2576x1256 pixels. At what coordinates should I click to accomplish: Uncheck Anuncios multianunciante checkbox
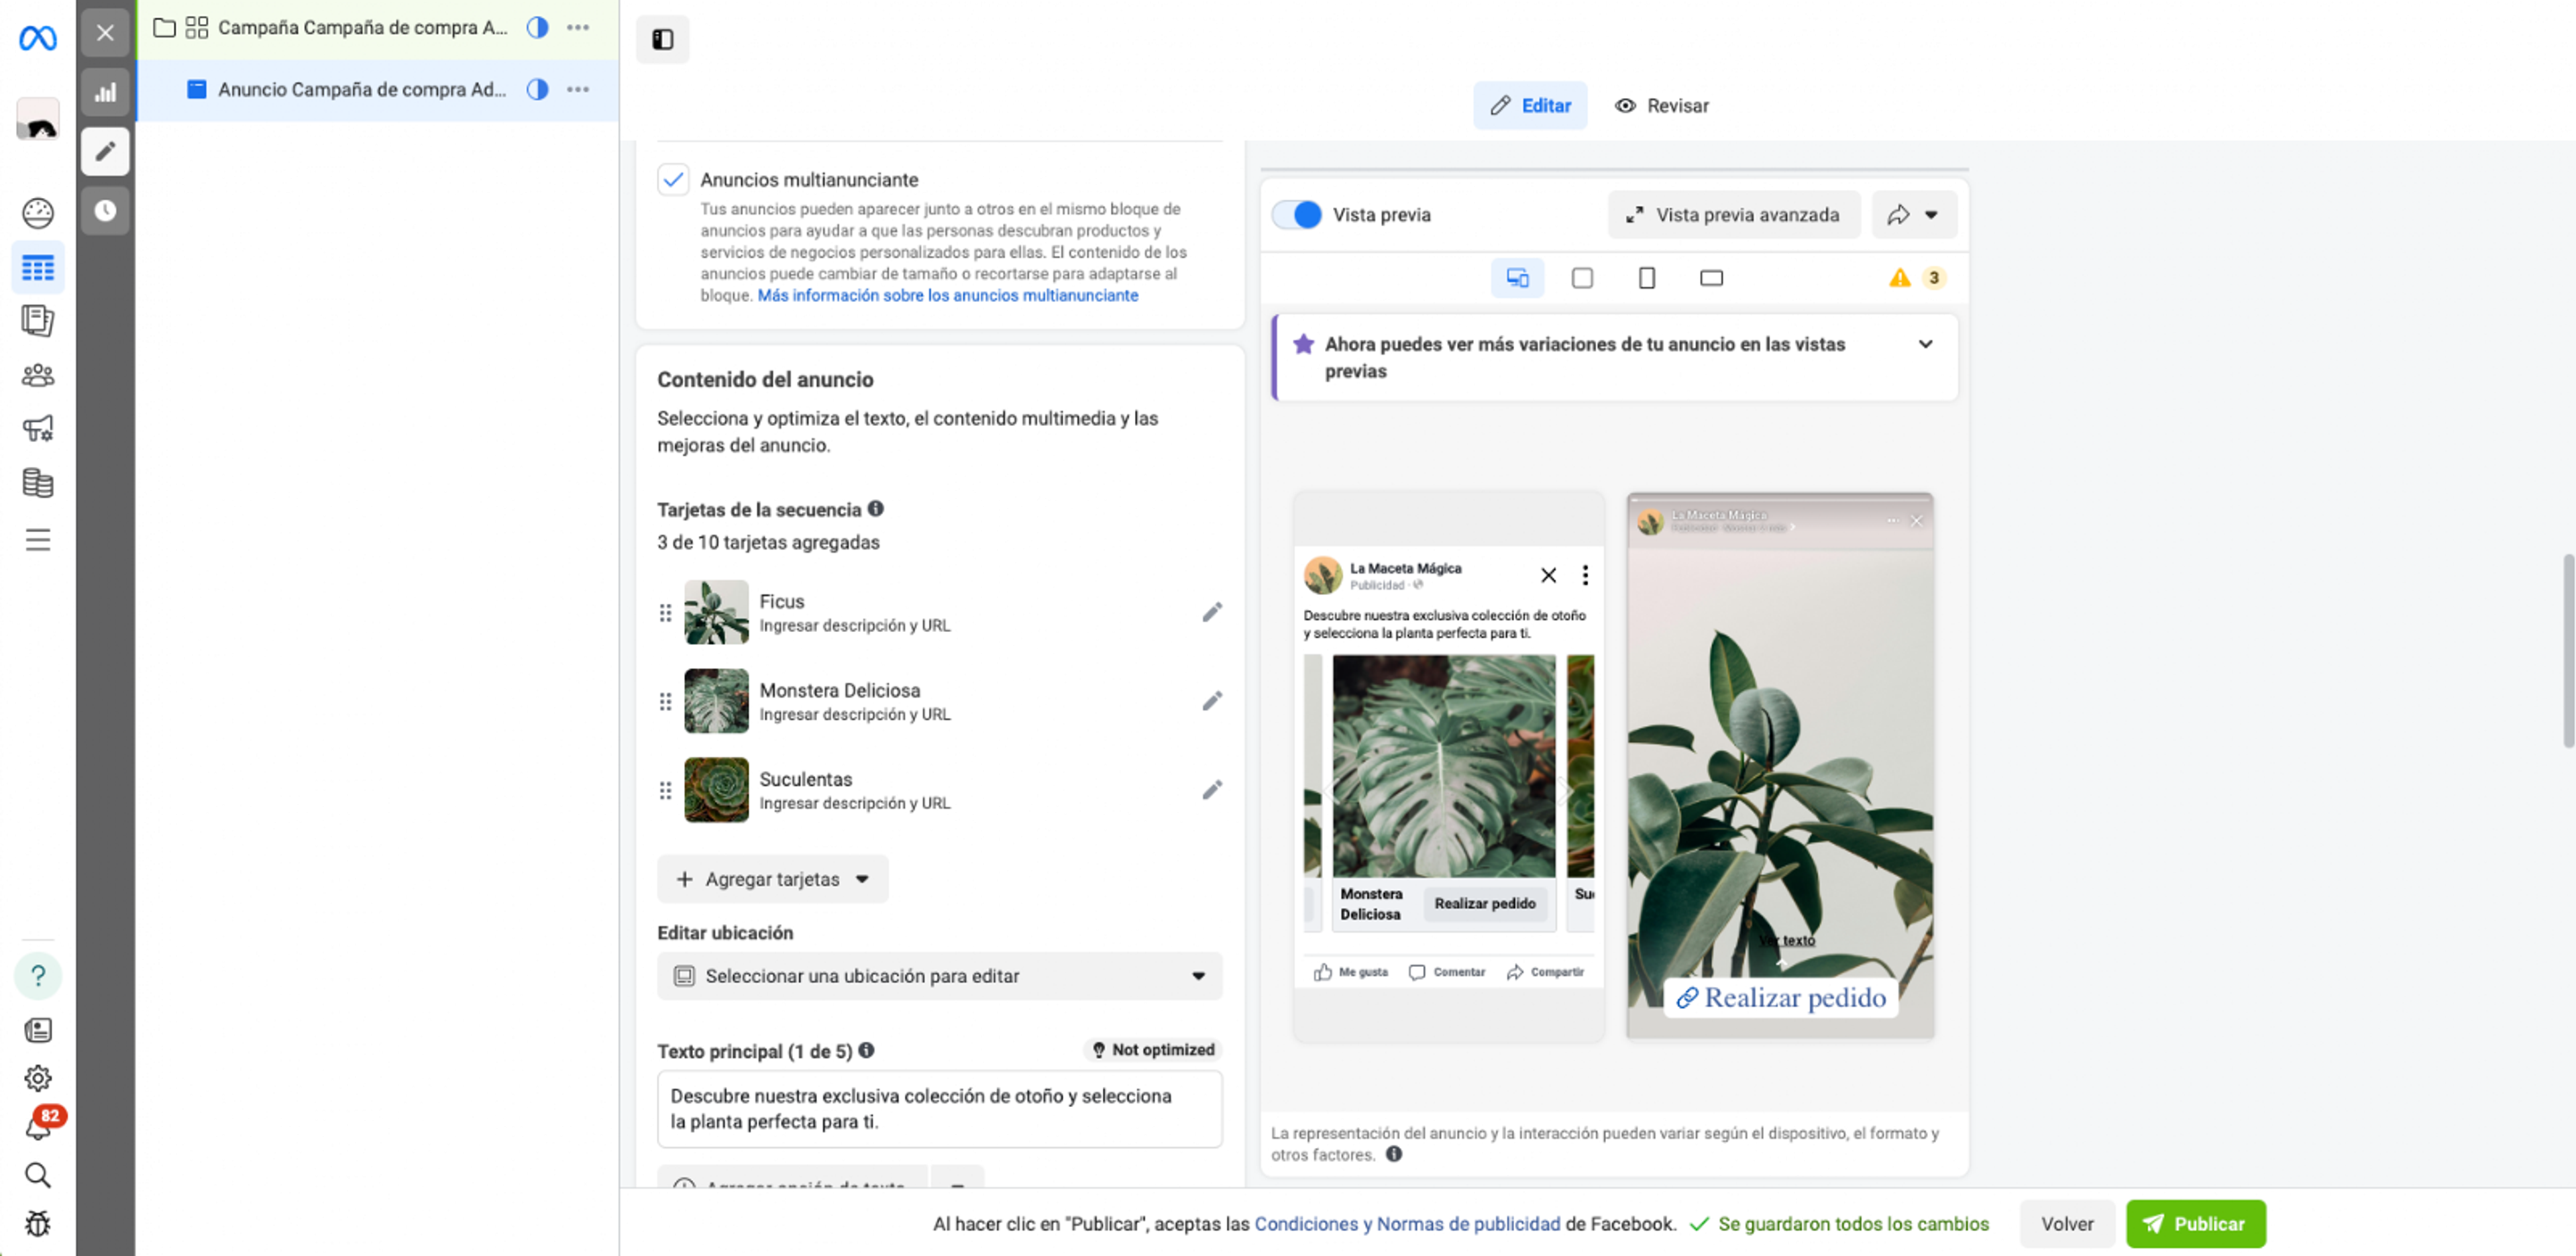pyautogui.click(x=673, y=180)
